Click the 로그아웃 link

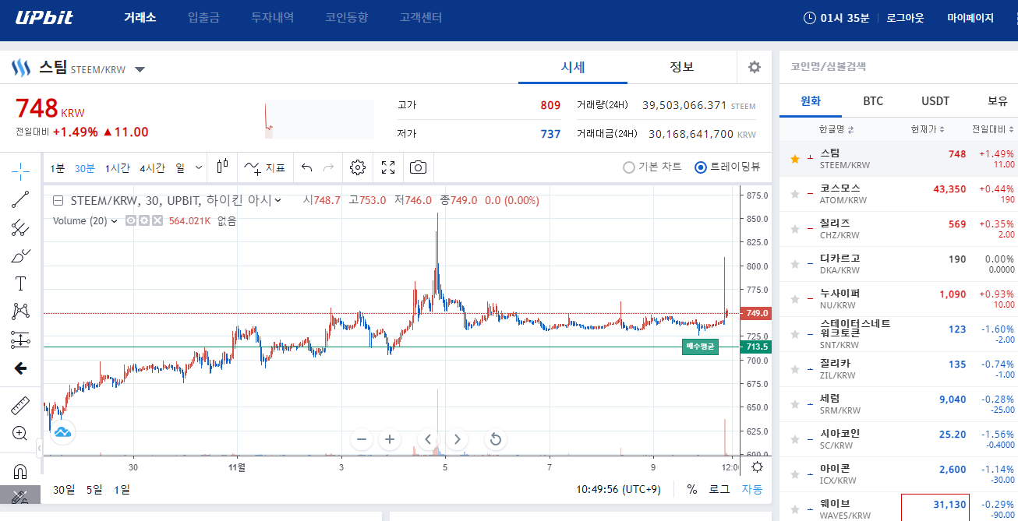pyautogui.click(x=905, y=18)
